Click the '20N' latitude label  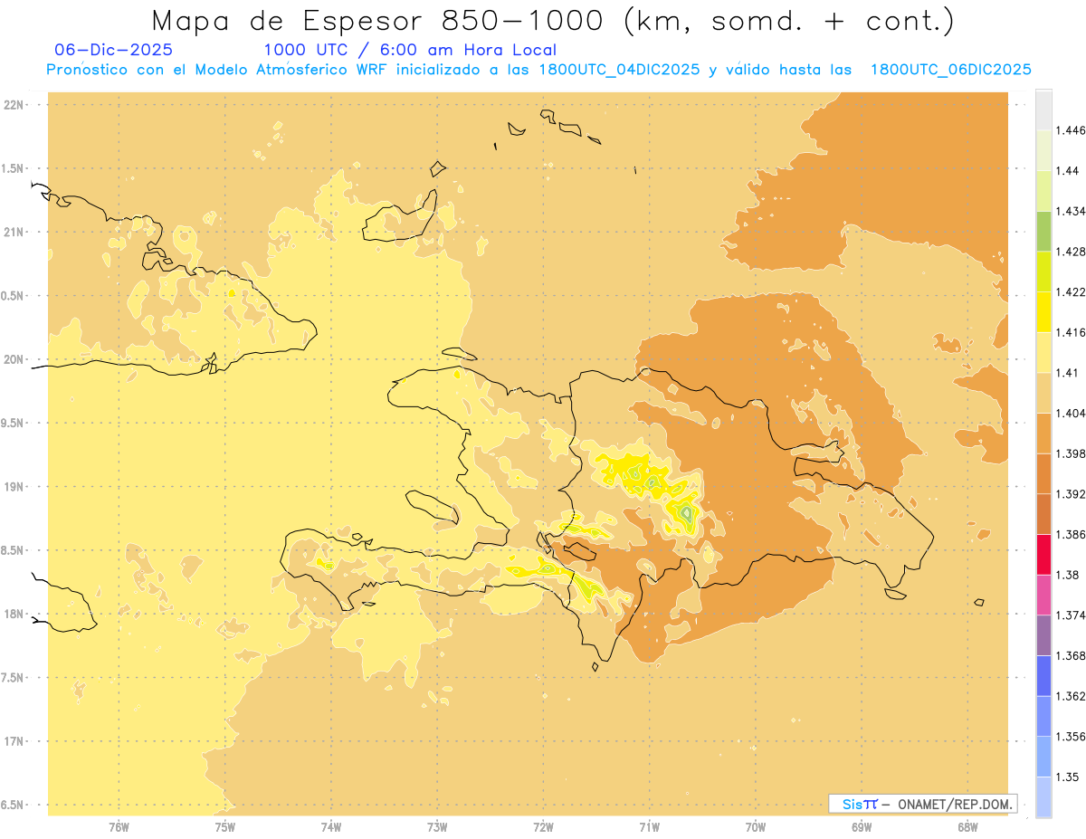click(x=14, y=359)
